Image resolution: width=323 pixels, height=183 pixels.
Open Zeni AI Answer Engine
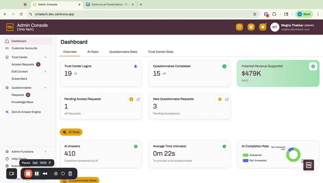[26, 112]
